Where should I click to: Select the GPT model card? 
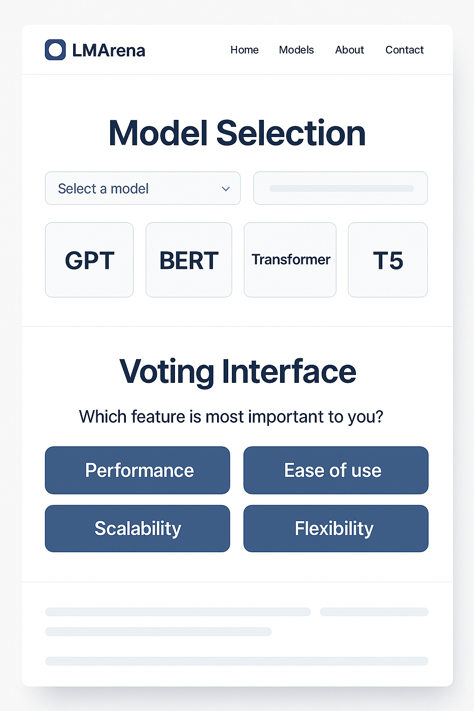point(89,260)
